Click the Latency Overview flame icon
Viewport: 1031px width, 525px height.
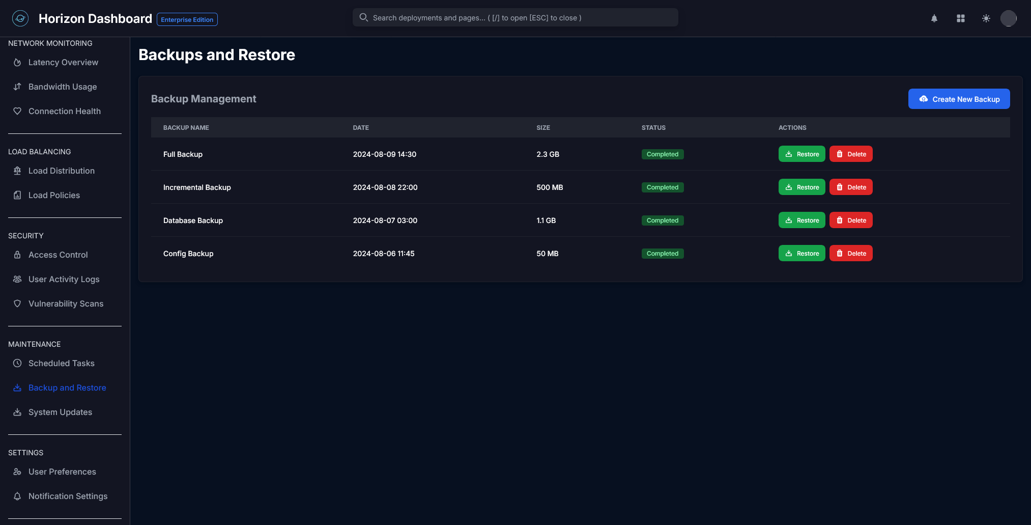pos(17,62)
